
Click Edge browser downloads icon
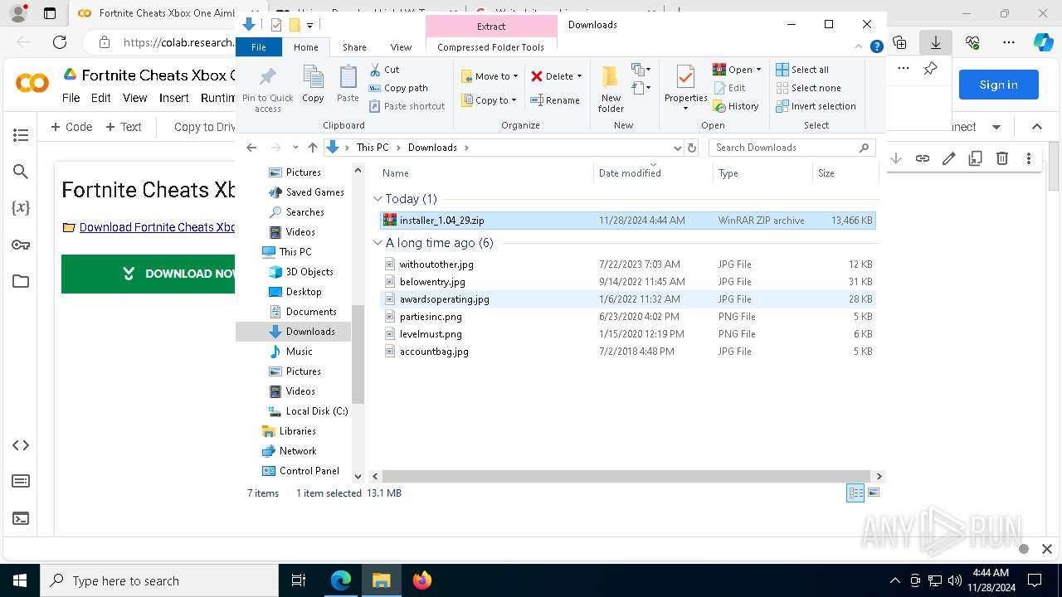click(x=936, y=42)
